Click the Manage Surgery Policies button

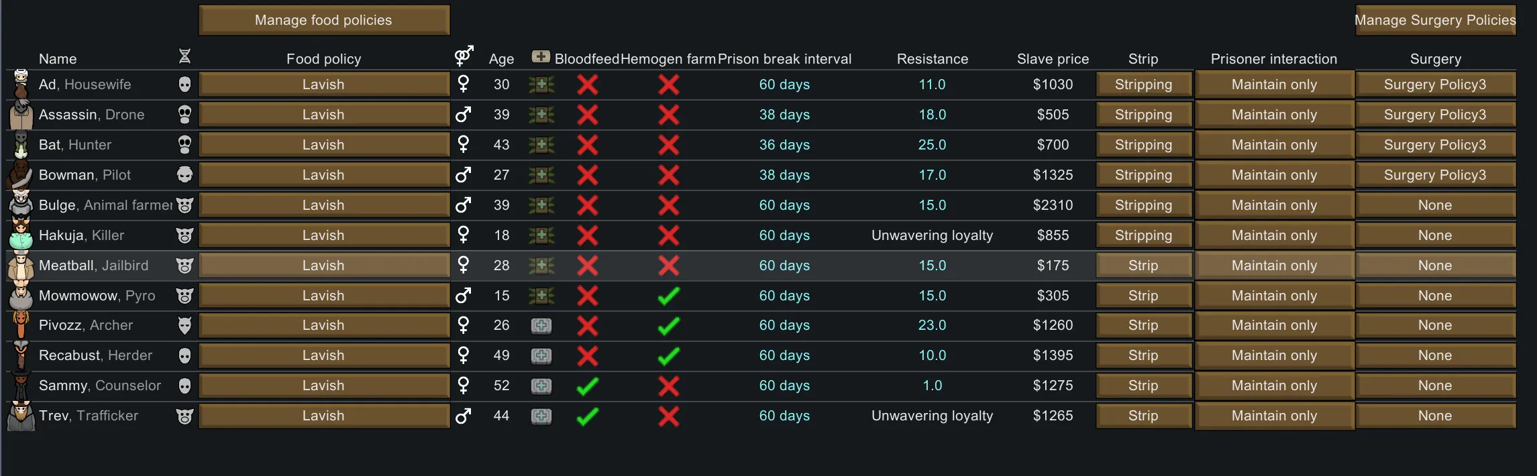click(1435, 20)
